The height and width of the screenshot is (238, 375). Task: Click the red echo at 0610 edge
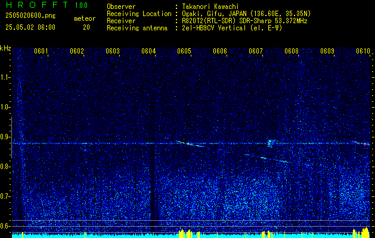click(361, 143)
